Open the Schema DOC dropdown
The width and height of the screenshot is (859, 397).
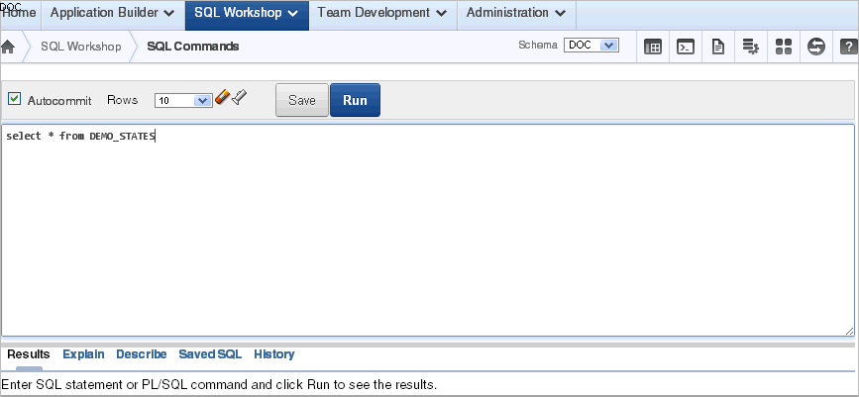click(x=591, y=46)
